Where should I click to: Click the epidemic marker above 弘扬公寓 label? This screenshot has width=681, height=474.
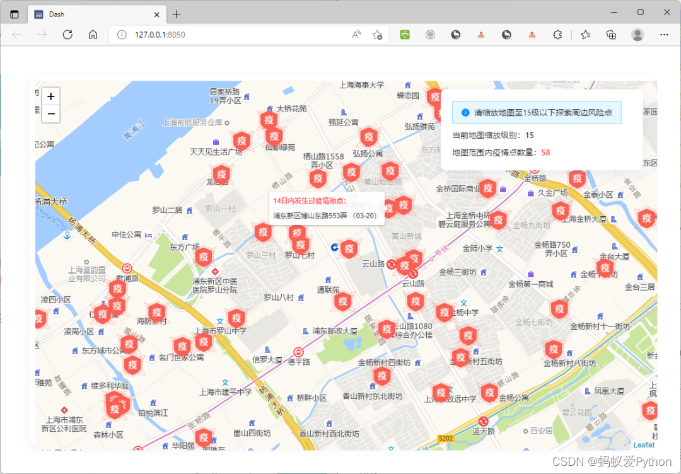tap(369, 138)
